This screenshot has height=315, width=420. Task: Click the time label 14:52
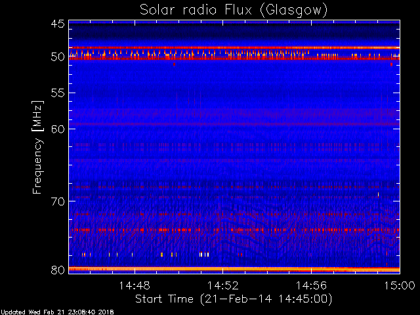(223, 285)
